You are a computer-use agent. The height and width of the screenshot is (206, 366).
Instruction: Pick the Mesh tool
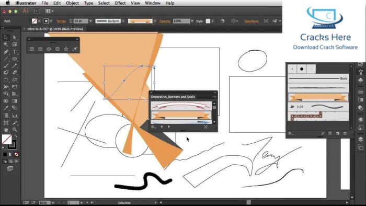(x=6, y=101)
